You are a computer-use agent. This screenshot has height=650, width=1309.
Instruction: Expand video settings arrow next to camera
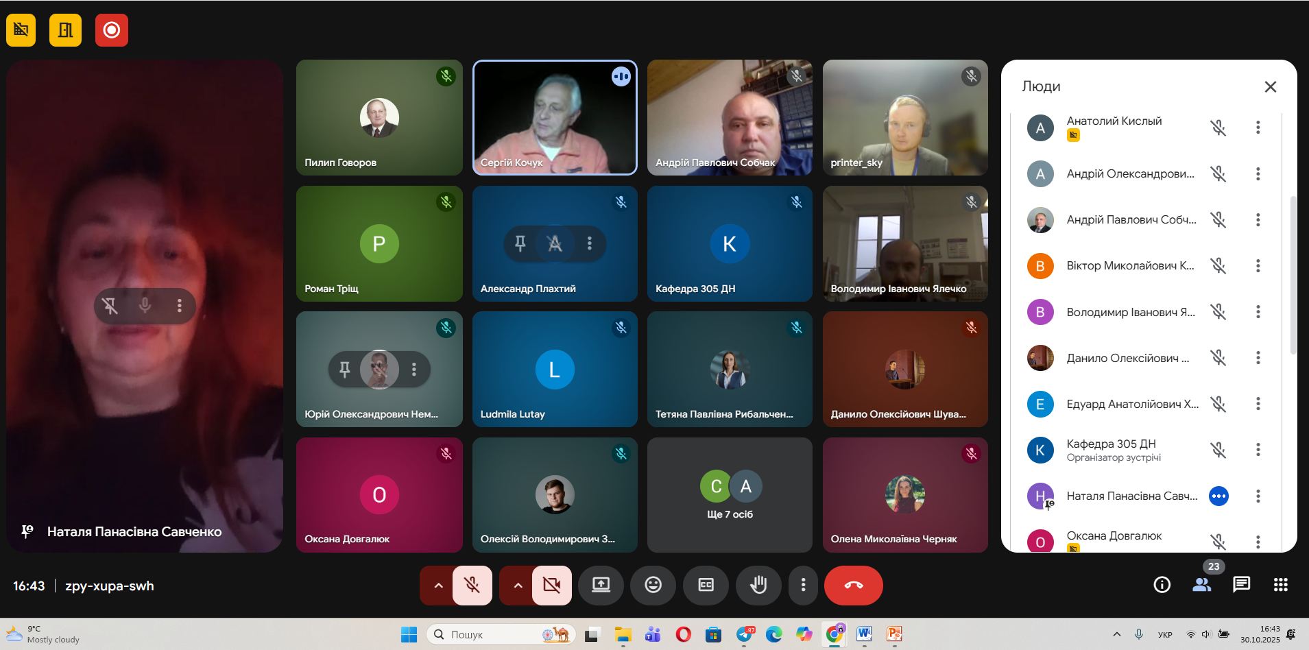click(518, 585)
